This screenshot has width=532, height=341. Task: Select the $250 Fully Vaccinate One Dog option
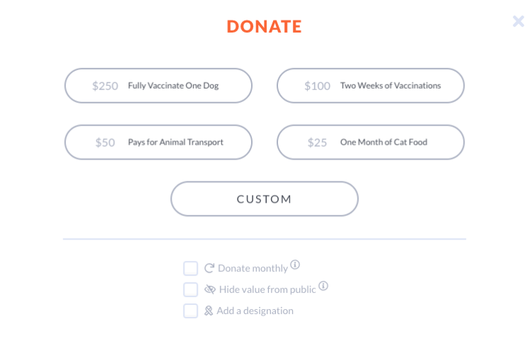tap(158, 86)
